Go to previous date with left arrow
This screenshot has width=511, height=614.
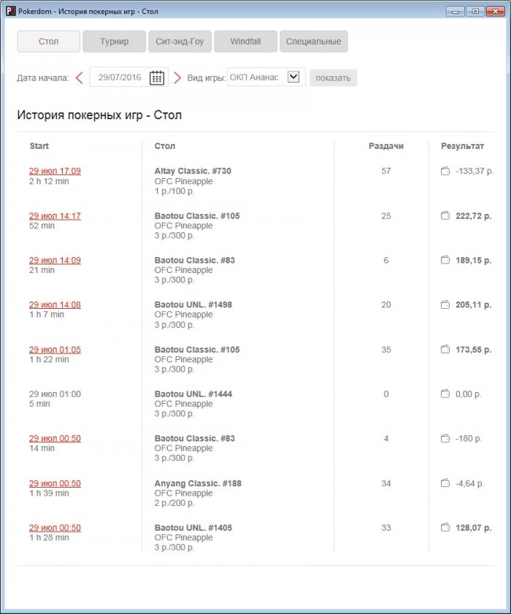pos(80,78)
